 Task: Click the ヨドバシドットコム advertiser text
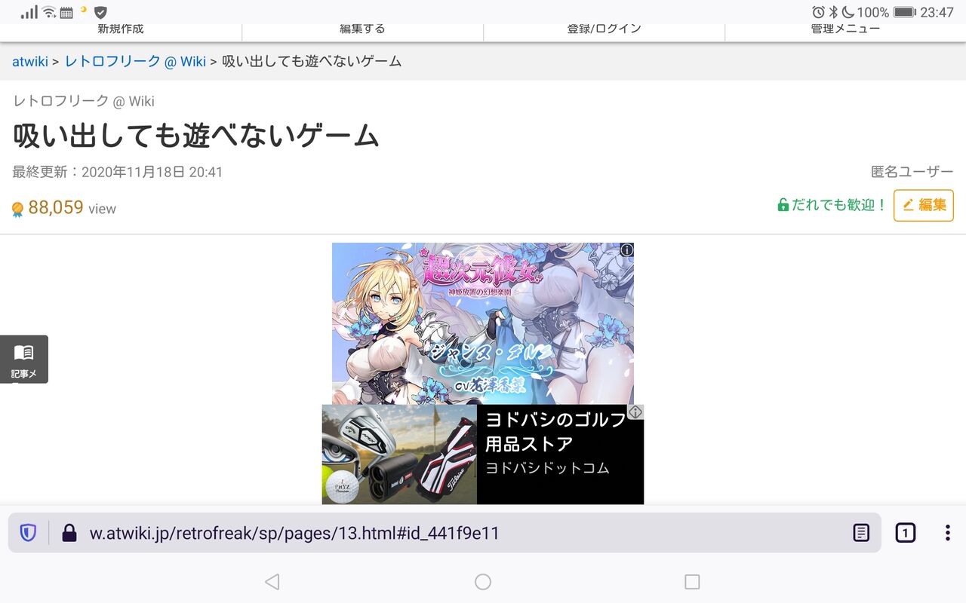[x=547, y=468]
